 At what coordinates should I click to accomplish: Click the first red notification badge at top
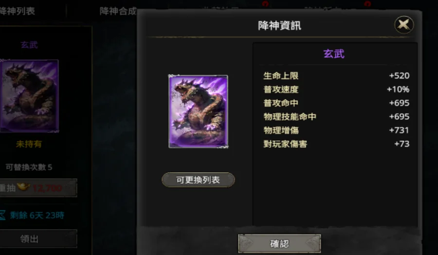point(265,3)
